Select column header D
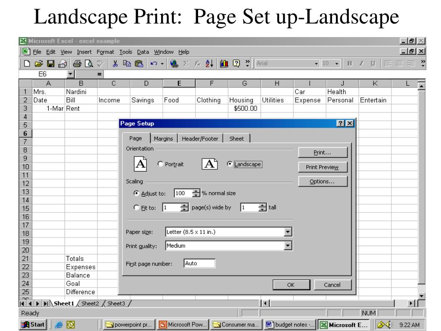 (146, 83)
